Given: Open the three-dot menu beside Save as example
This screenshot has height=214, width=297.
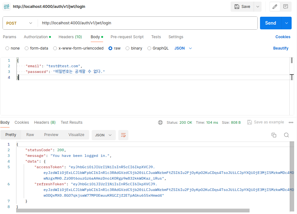Looking at the screenshot, I should click(291, 122).
